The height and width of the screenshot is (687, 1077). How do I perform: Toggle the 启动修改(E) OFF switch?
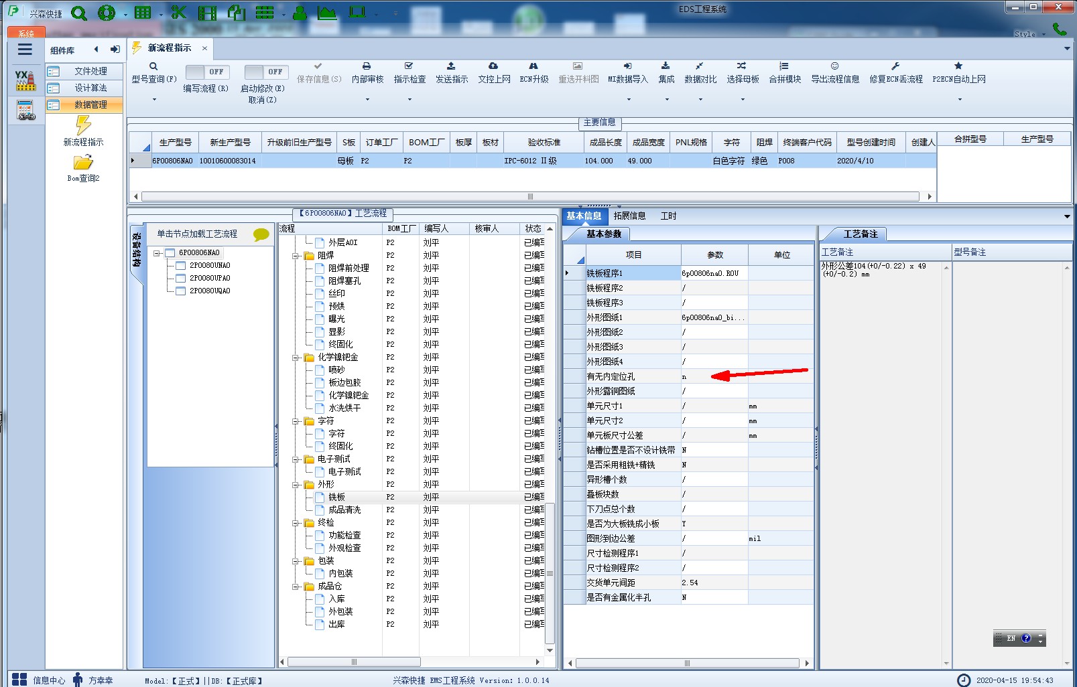(x=265, y=72)
